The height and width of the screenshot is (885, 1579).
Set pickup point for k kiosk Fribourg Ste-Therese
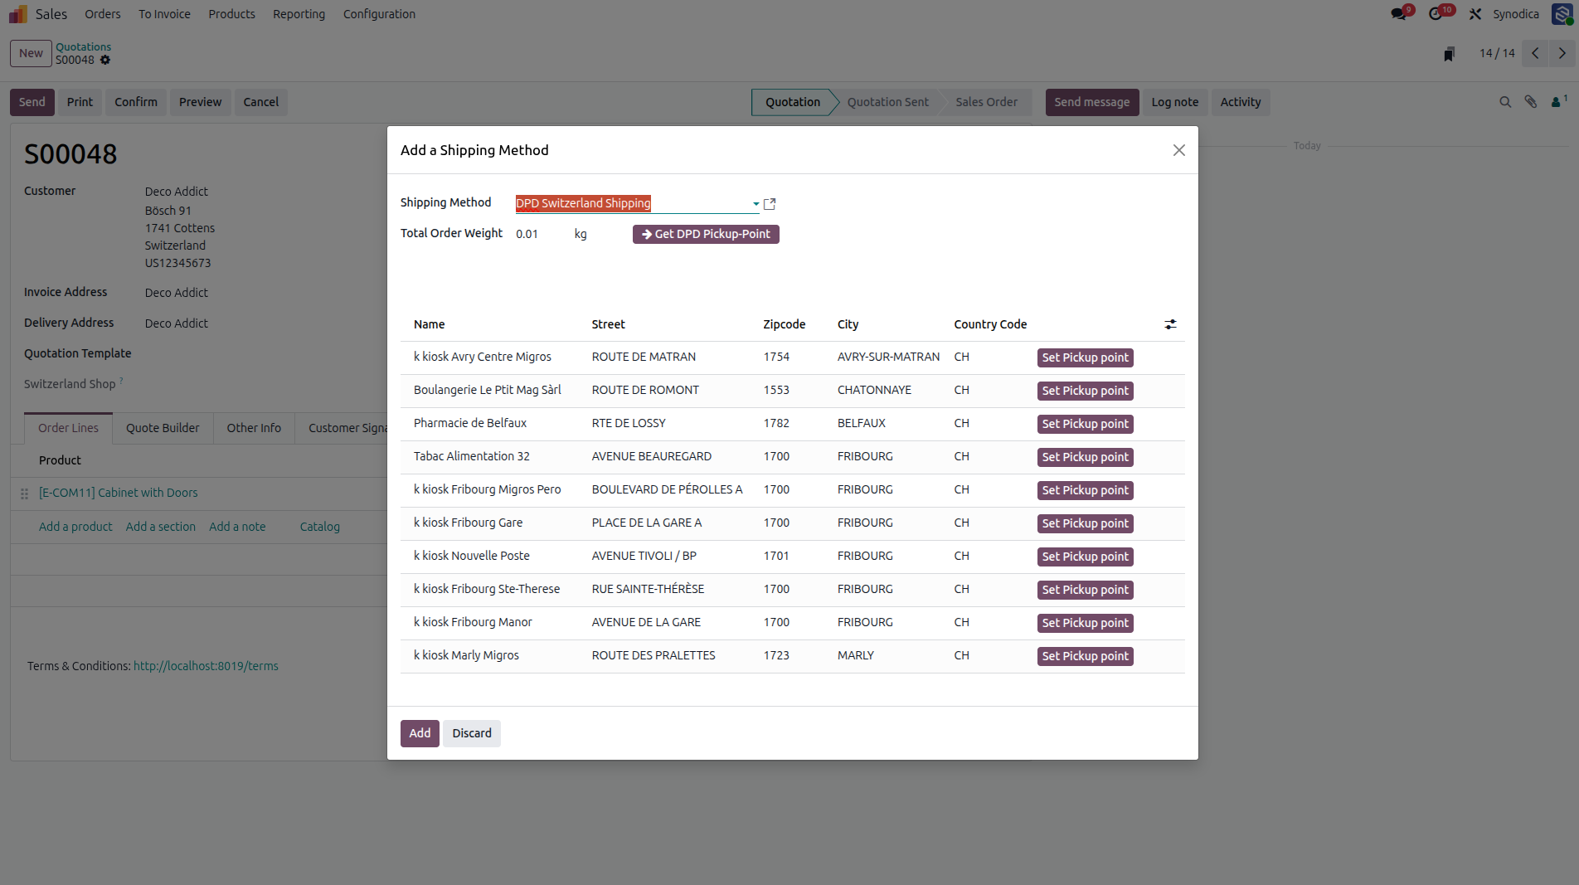coord(1085,590)
